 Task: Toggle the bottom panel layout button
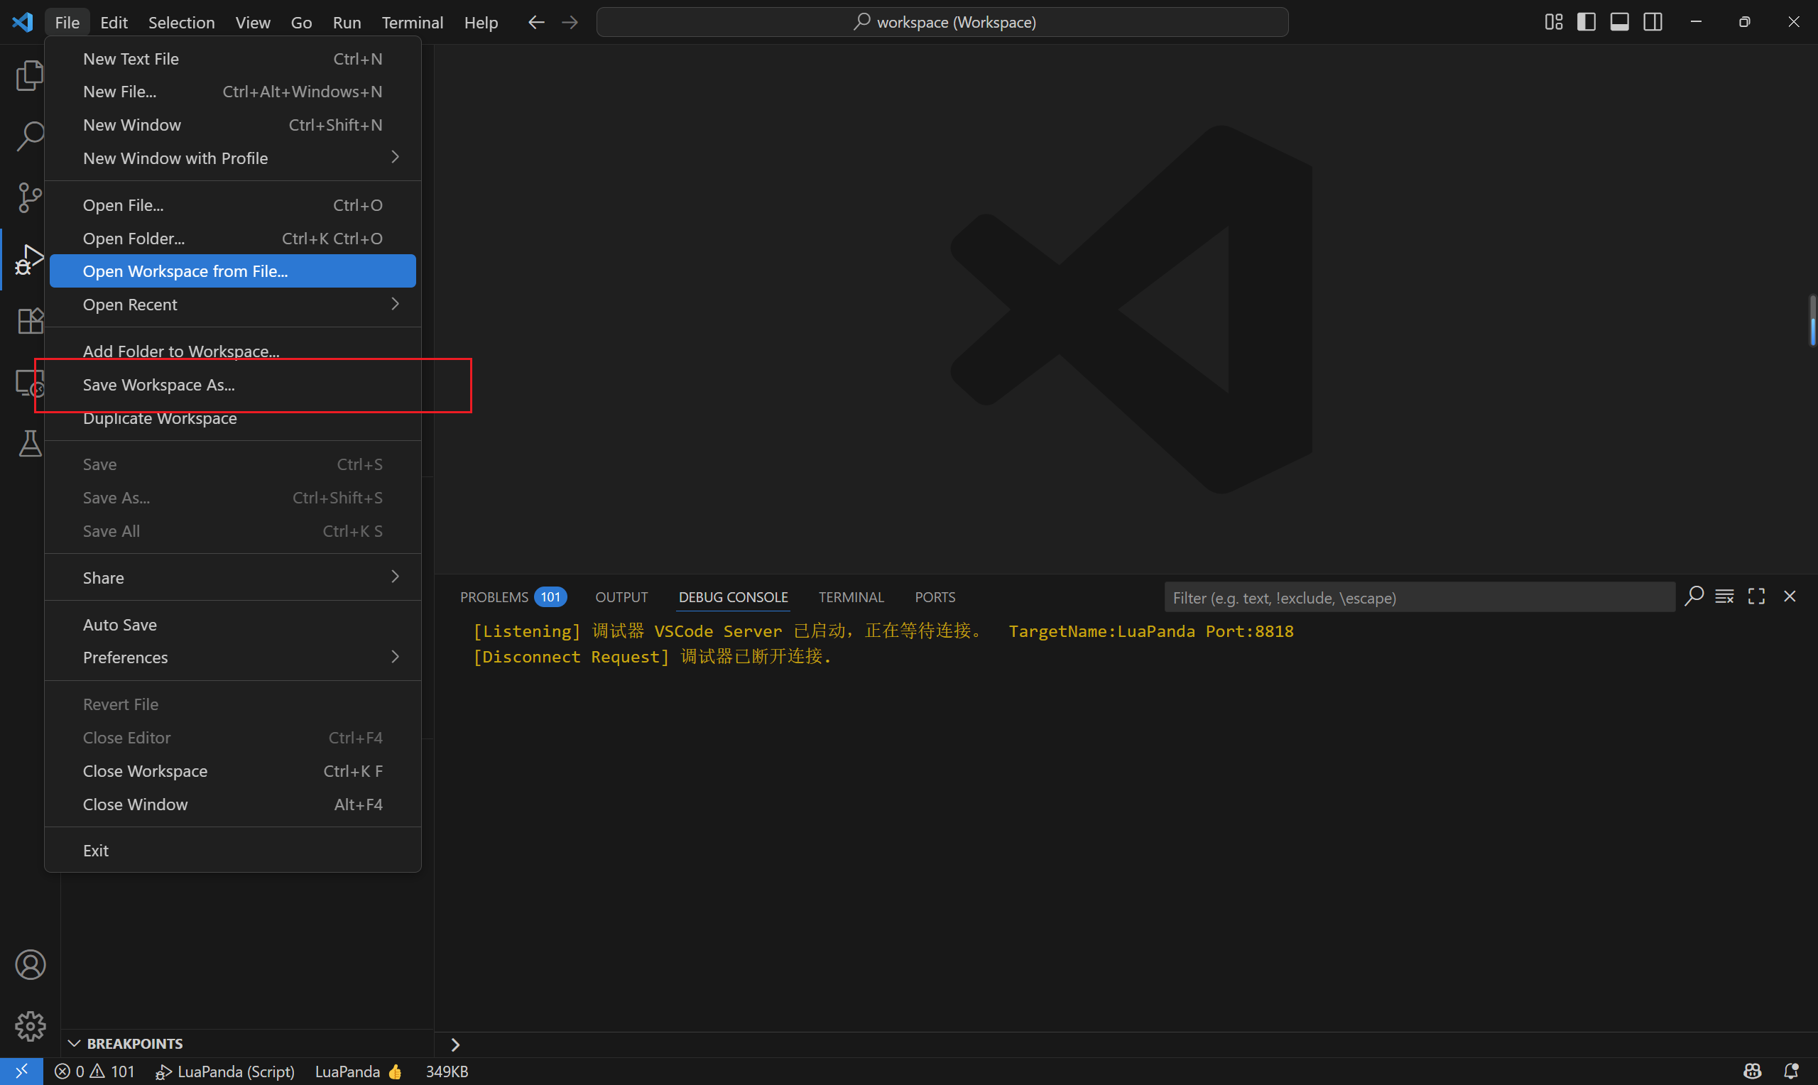[x=1619, y=22]
